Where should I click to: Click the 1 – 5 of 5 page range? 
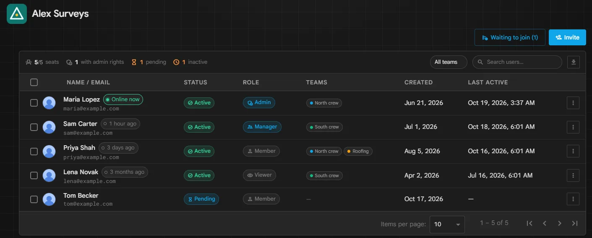pos(494,223)
